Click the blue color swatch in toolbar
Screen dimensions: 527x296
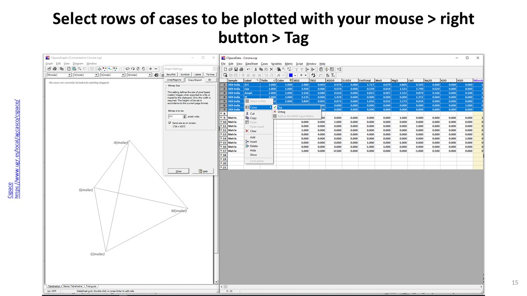coord(291,75)
